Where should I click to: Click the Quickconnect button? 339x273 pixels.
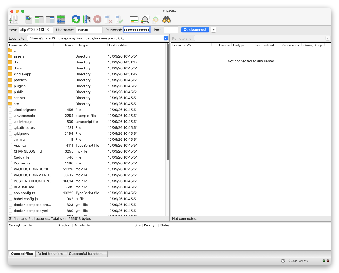coord(195,30)
